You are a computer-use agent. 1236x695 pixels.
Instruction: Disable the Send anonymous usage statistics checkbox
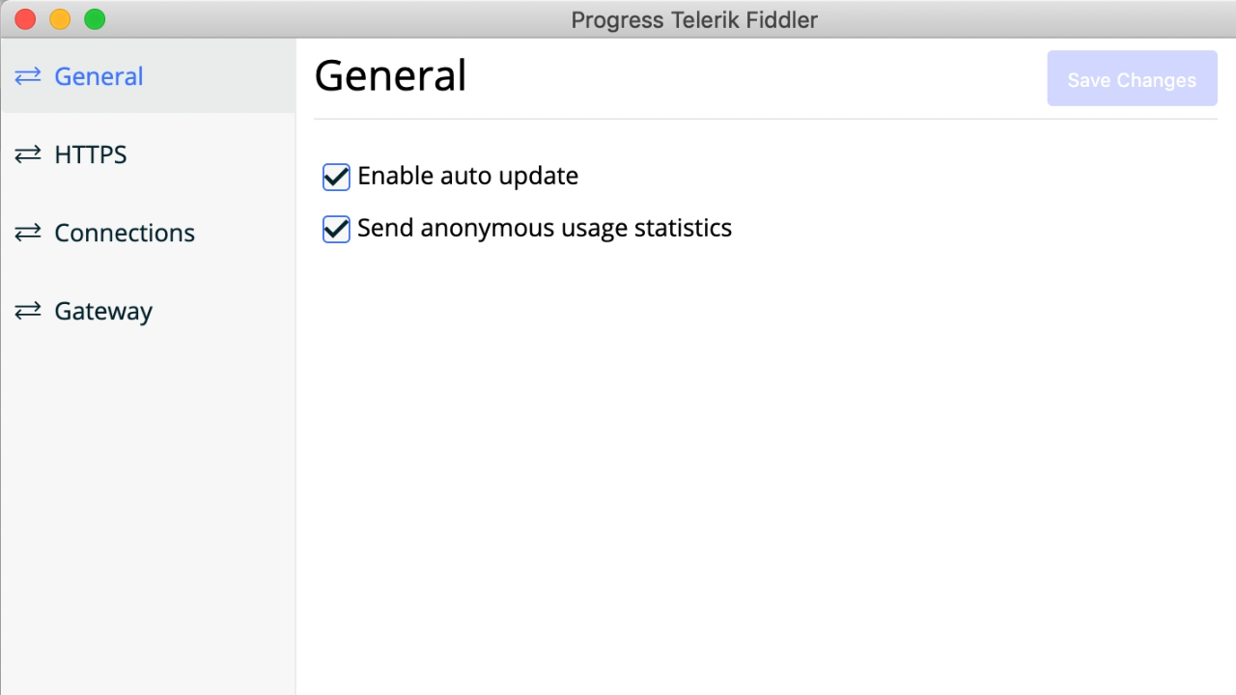[x=336, y=229]
